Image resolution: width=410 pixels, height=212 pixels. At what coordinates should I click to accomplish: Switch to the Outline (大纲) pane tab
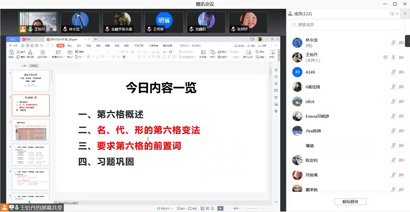[24, 66]
